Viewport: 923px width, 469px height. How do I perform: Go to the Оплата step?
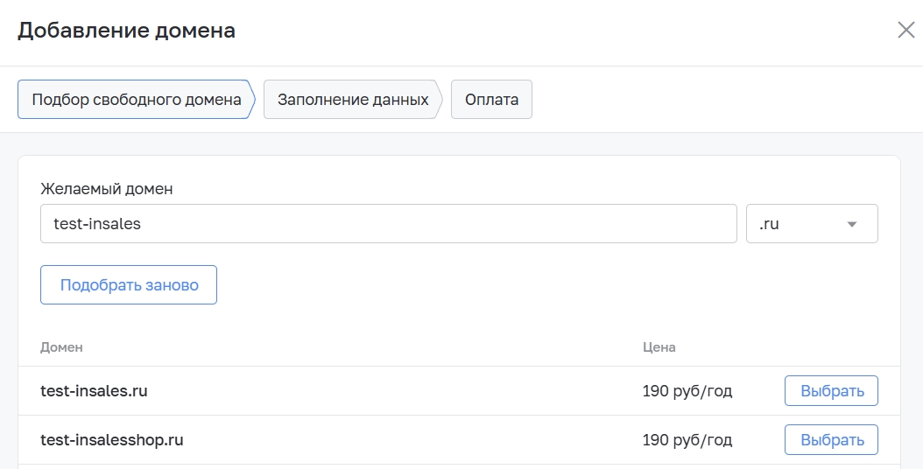(x=491, y=100)
